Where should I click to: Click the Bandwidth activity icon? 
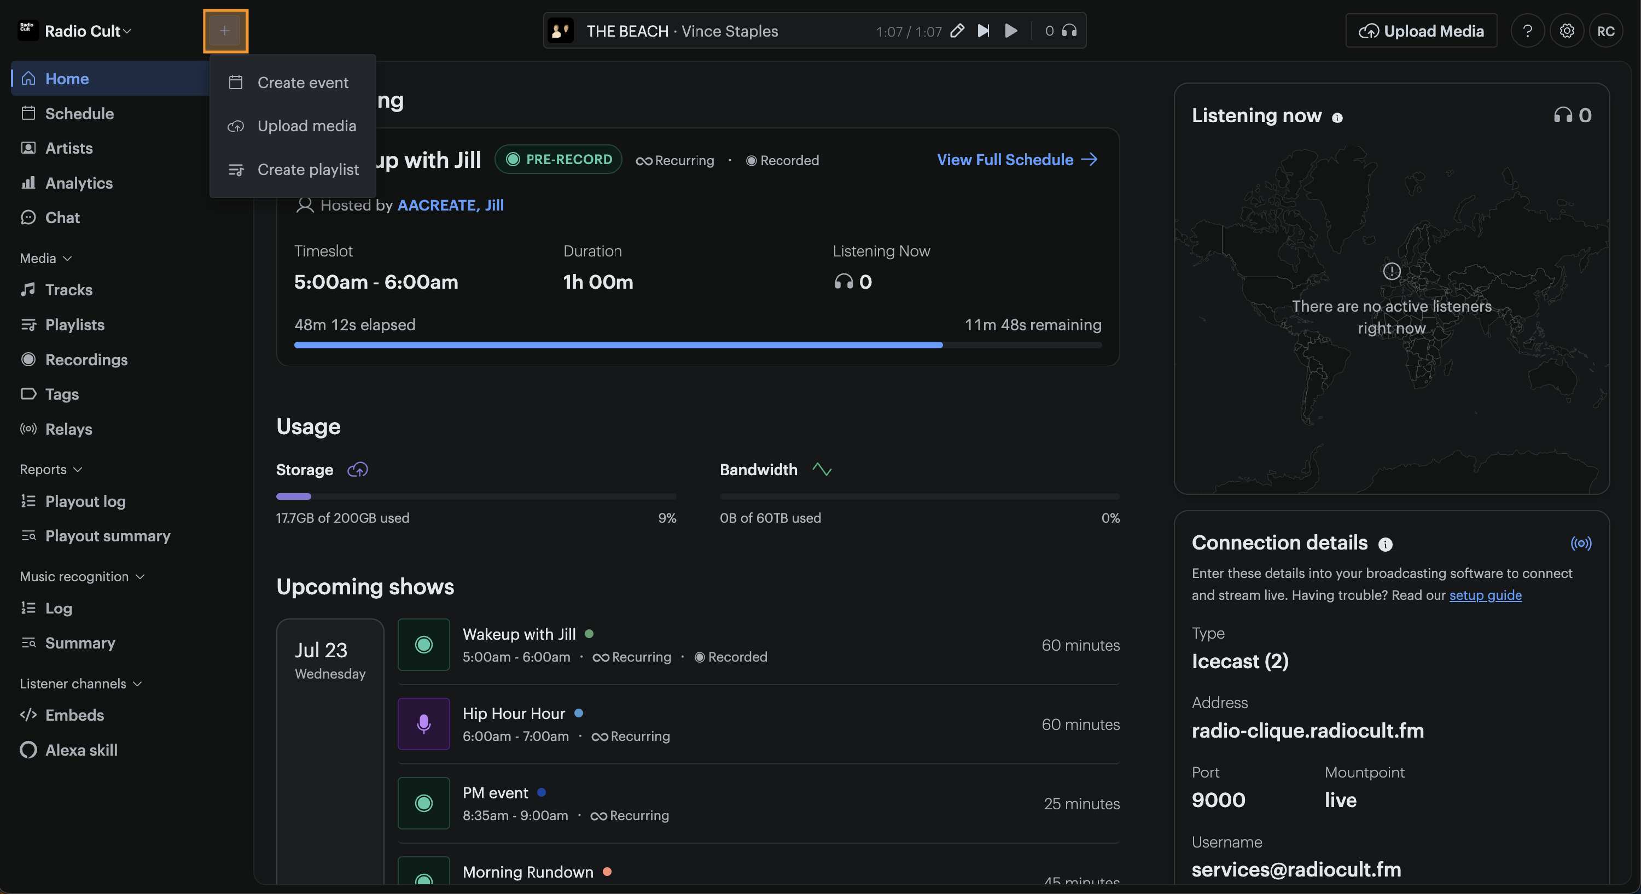822,470
